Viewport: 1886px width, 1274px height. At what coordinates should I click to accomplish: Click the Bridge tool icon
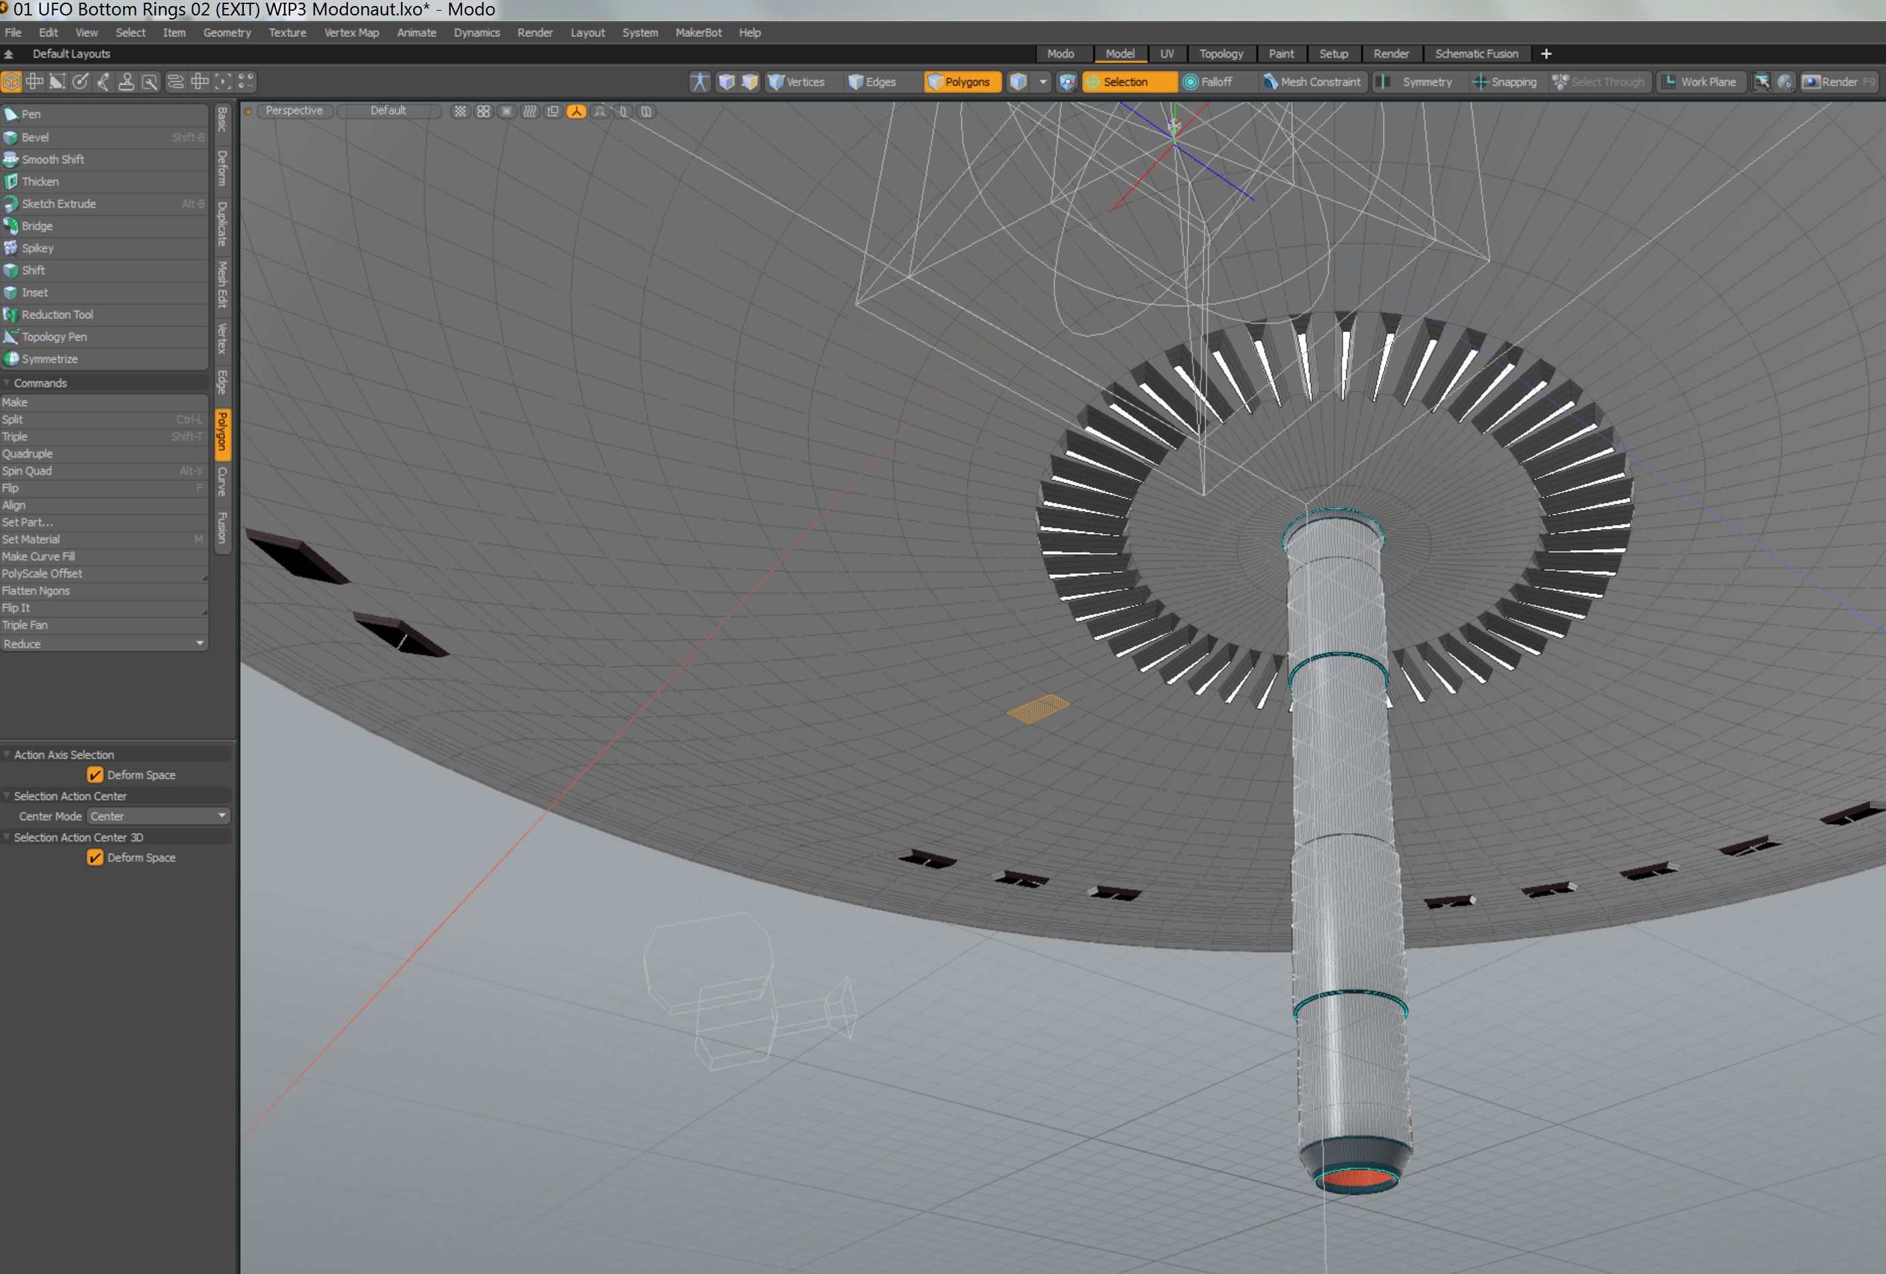11,226
